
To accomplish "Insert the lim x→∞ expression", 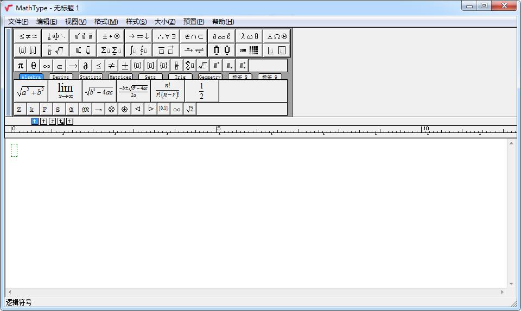I will tap(65, 91).
